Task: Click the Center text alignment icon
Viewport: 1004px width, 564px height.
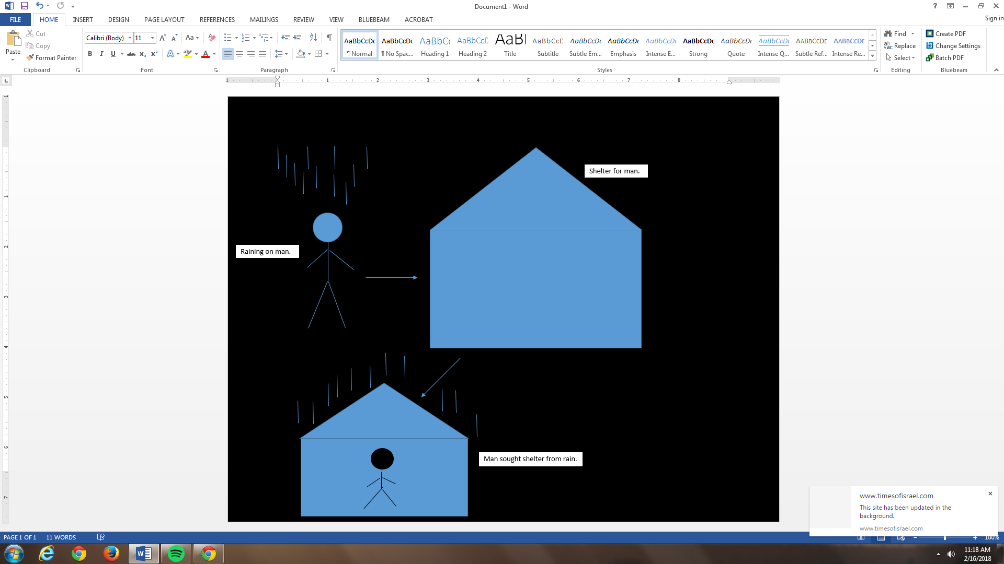Action: click(x=239, y=54)
